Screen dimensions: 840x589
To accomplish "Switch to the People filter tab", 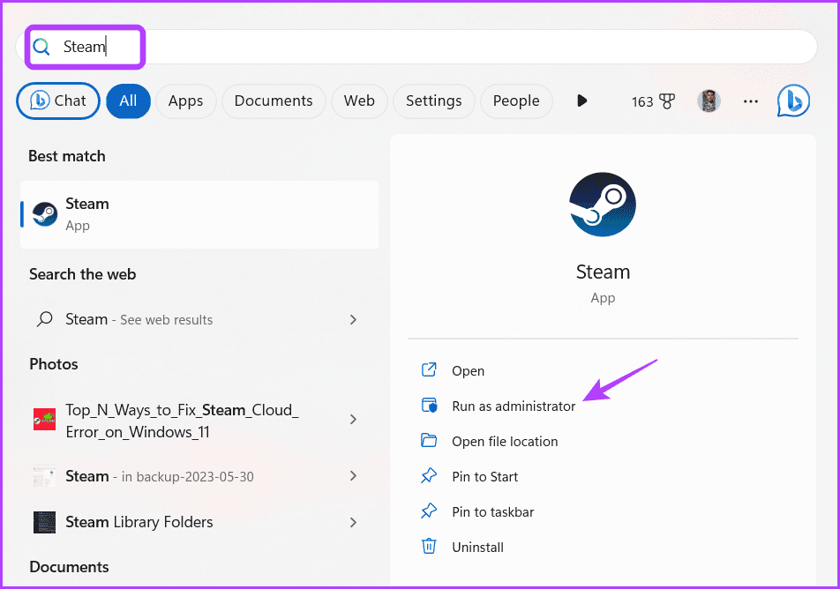I will tap(516, 101).
